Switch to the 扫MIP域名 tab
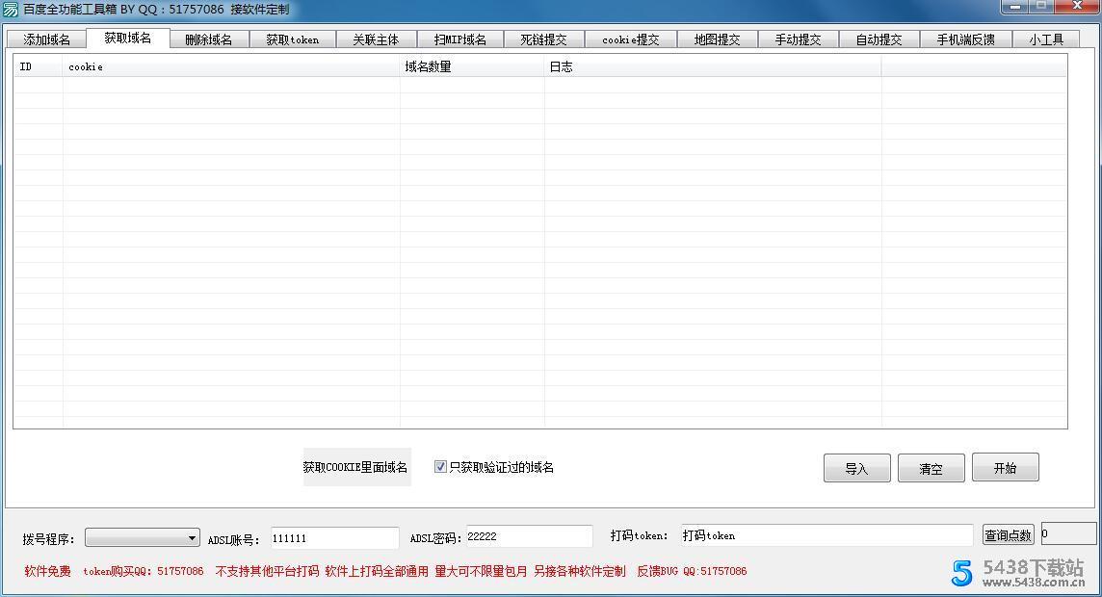 [459, 39]
